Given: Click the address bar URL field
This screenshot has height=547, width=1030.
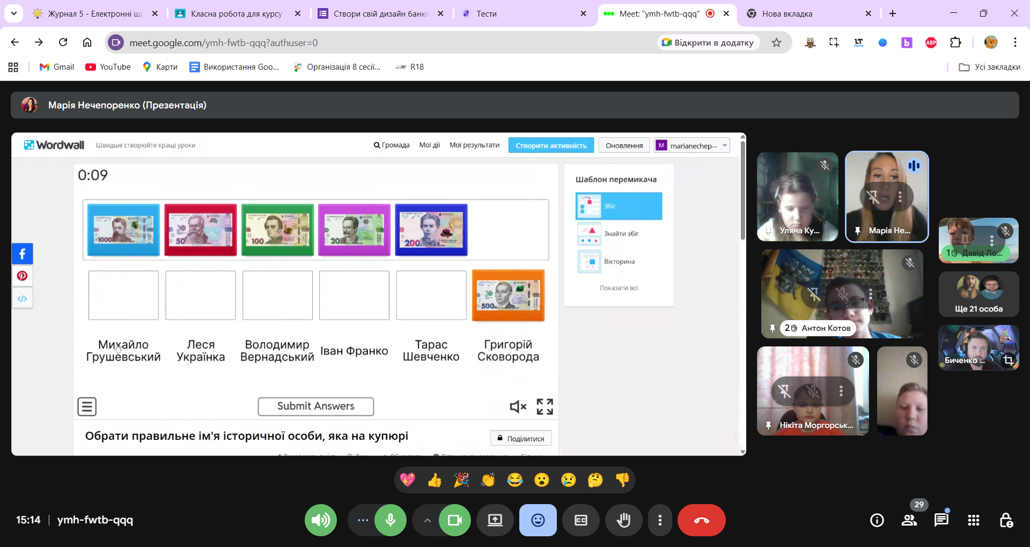Looking at the screenshot, I should [x=376, y=43].
